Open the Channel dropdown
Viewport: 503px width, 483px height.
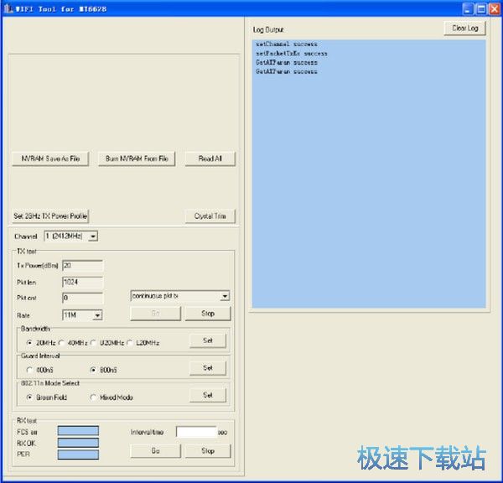(x=92, y=236)
